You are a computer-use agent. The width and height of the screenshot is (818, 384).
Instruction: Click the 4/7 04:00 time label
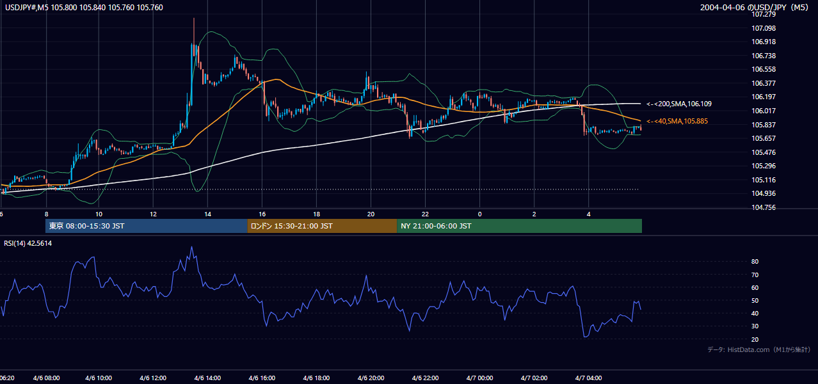coord(589,378)
